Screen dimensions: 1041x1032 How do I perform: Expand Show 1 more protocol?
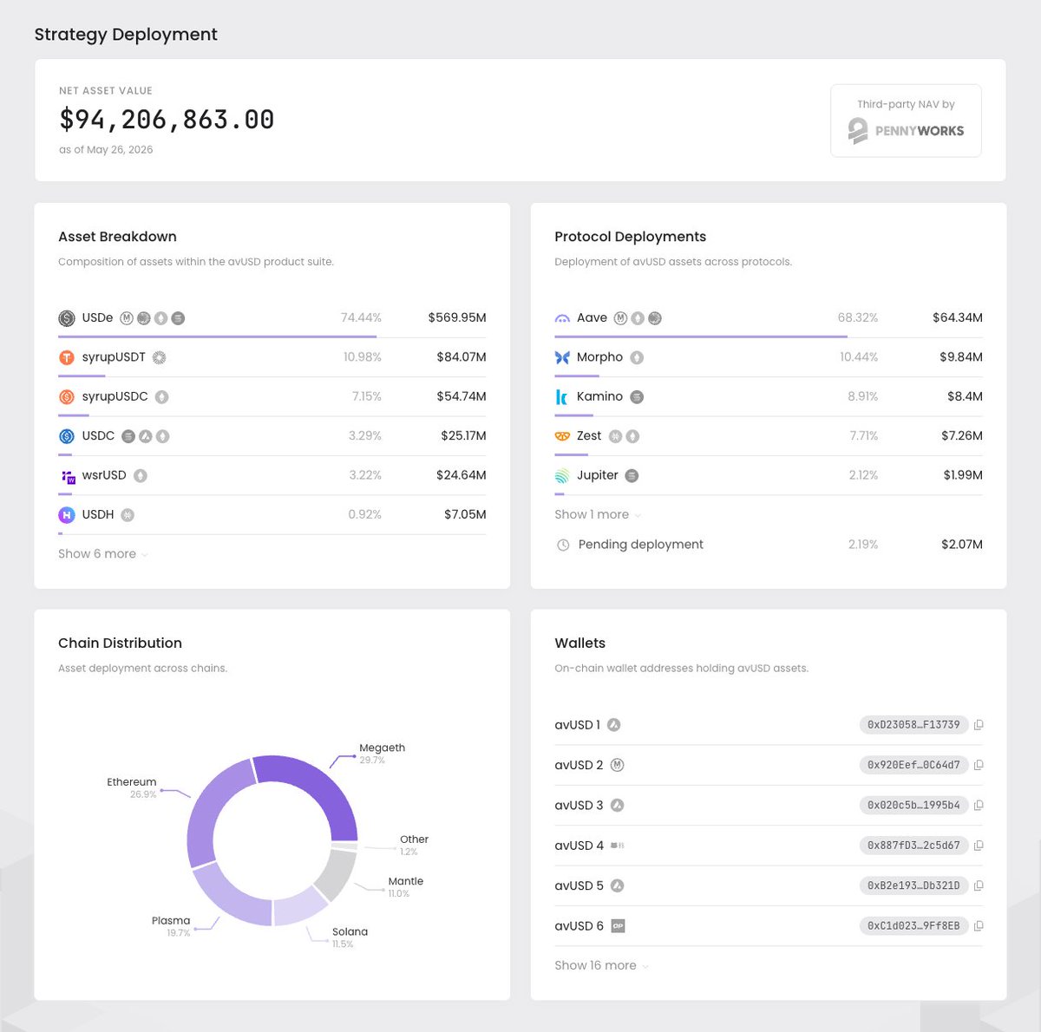click(x=598, y=514)
